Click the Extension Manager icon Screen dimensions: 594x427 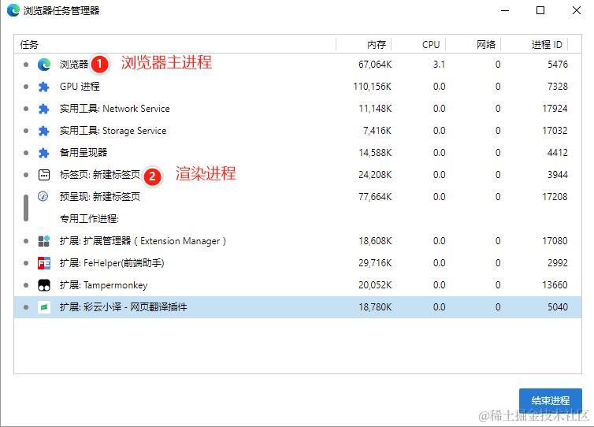coord(44,241)
